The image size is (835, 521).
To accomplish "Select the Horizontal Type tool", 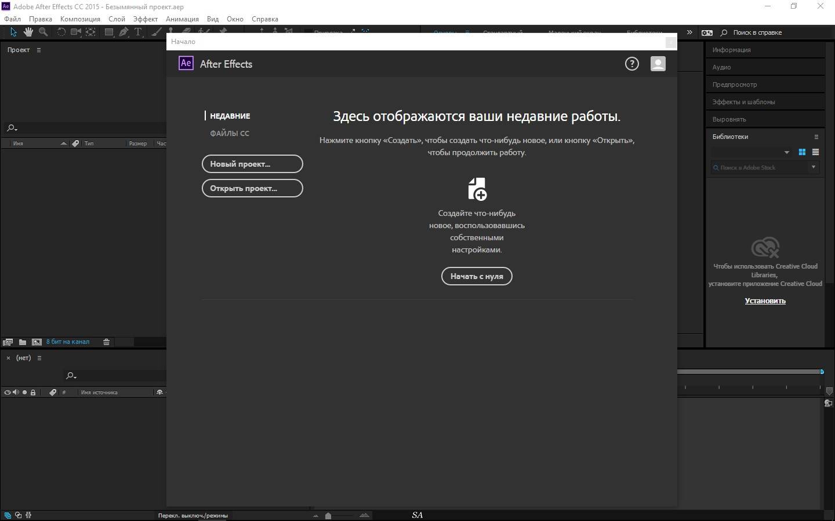I will (138, 32).
